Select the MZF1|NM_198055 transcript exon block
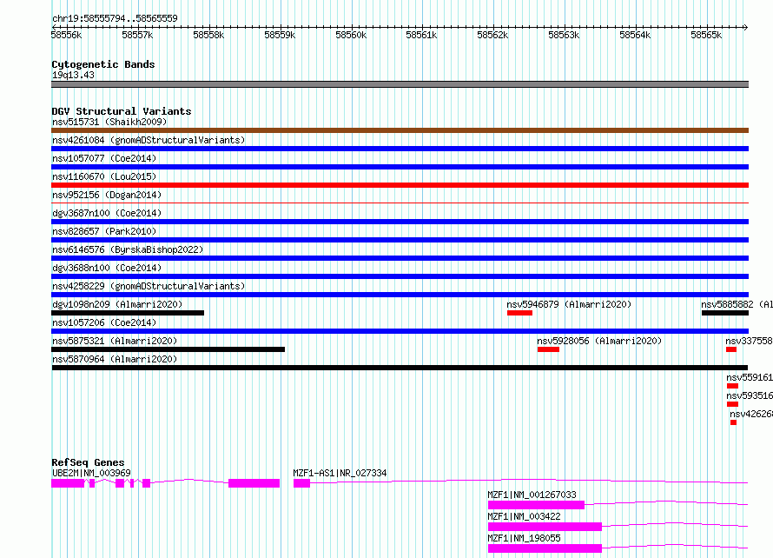 (545, 548)
